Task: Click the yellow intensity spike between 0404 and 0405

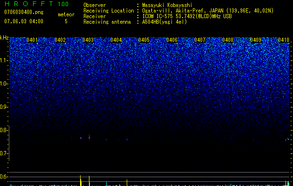Action: (127, 183)
